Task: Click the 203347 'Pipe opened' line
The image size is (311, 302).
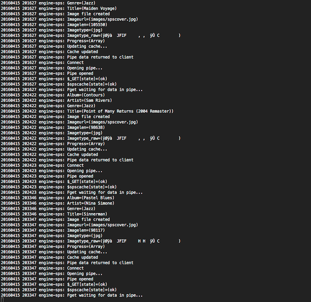Action: click(x=47, y=279)
